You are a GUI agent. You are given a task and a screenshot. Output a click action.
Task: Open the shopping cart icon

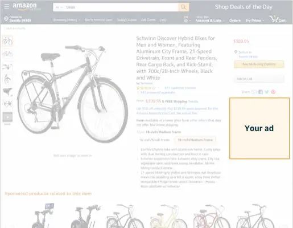coord(277,19)
